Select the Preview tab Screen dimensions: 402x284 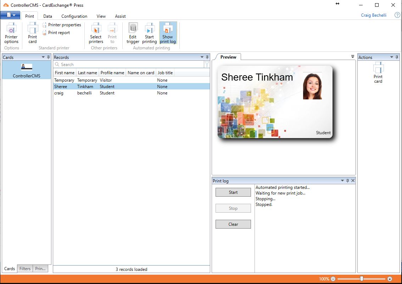[x=228, y=57]
